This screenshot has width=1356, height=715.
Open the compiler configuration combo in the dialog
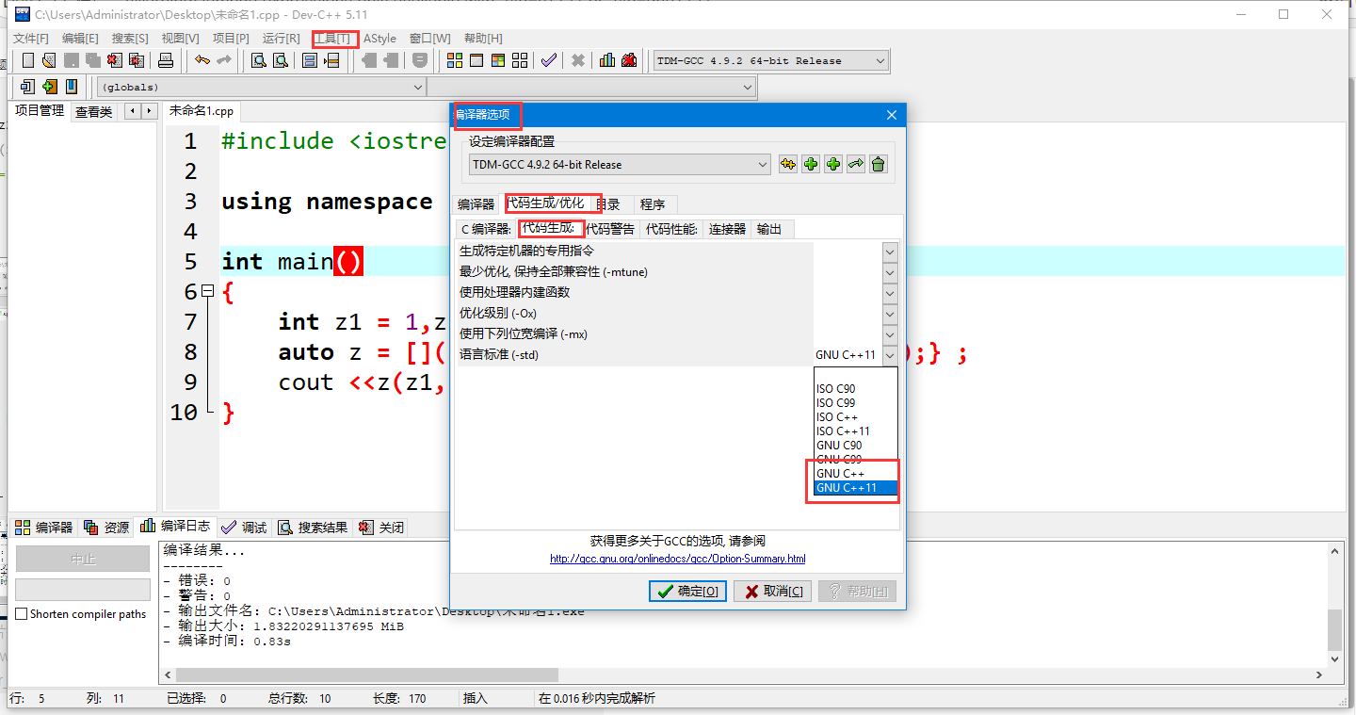tap(620, 165)
